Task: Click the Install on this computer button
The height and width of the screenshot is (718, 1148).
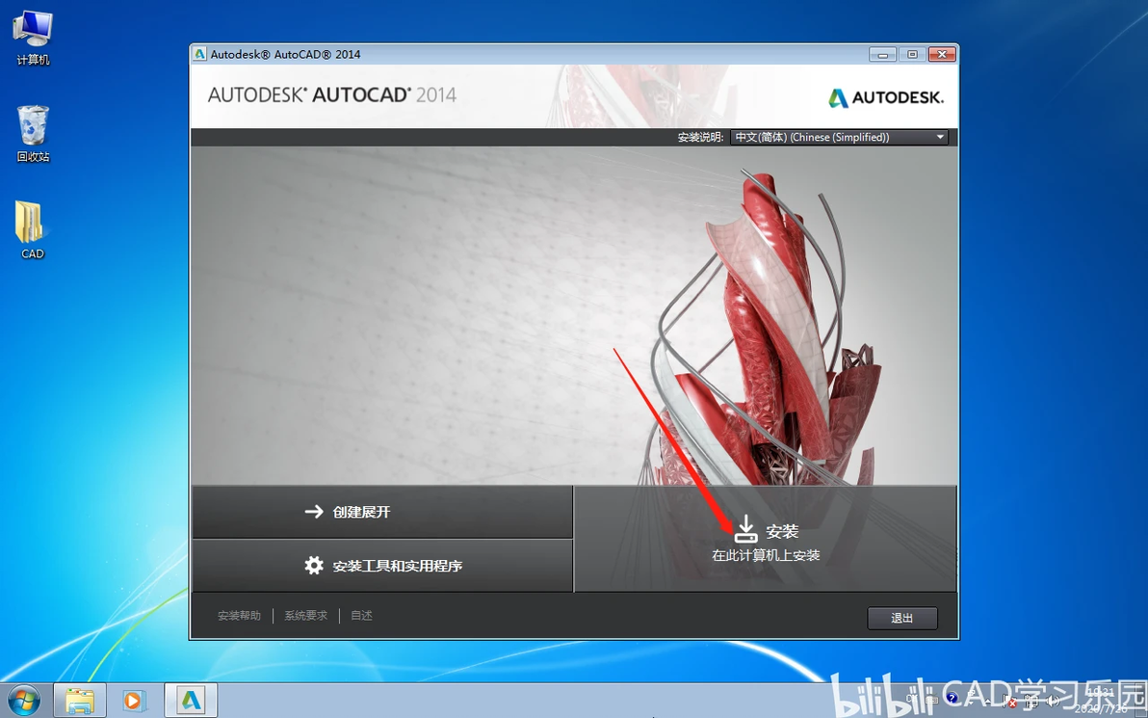Action: pyautogui.click(x=765, y=539)
